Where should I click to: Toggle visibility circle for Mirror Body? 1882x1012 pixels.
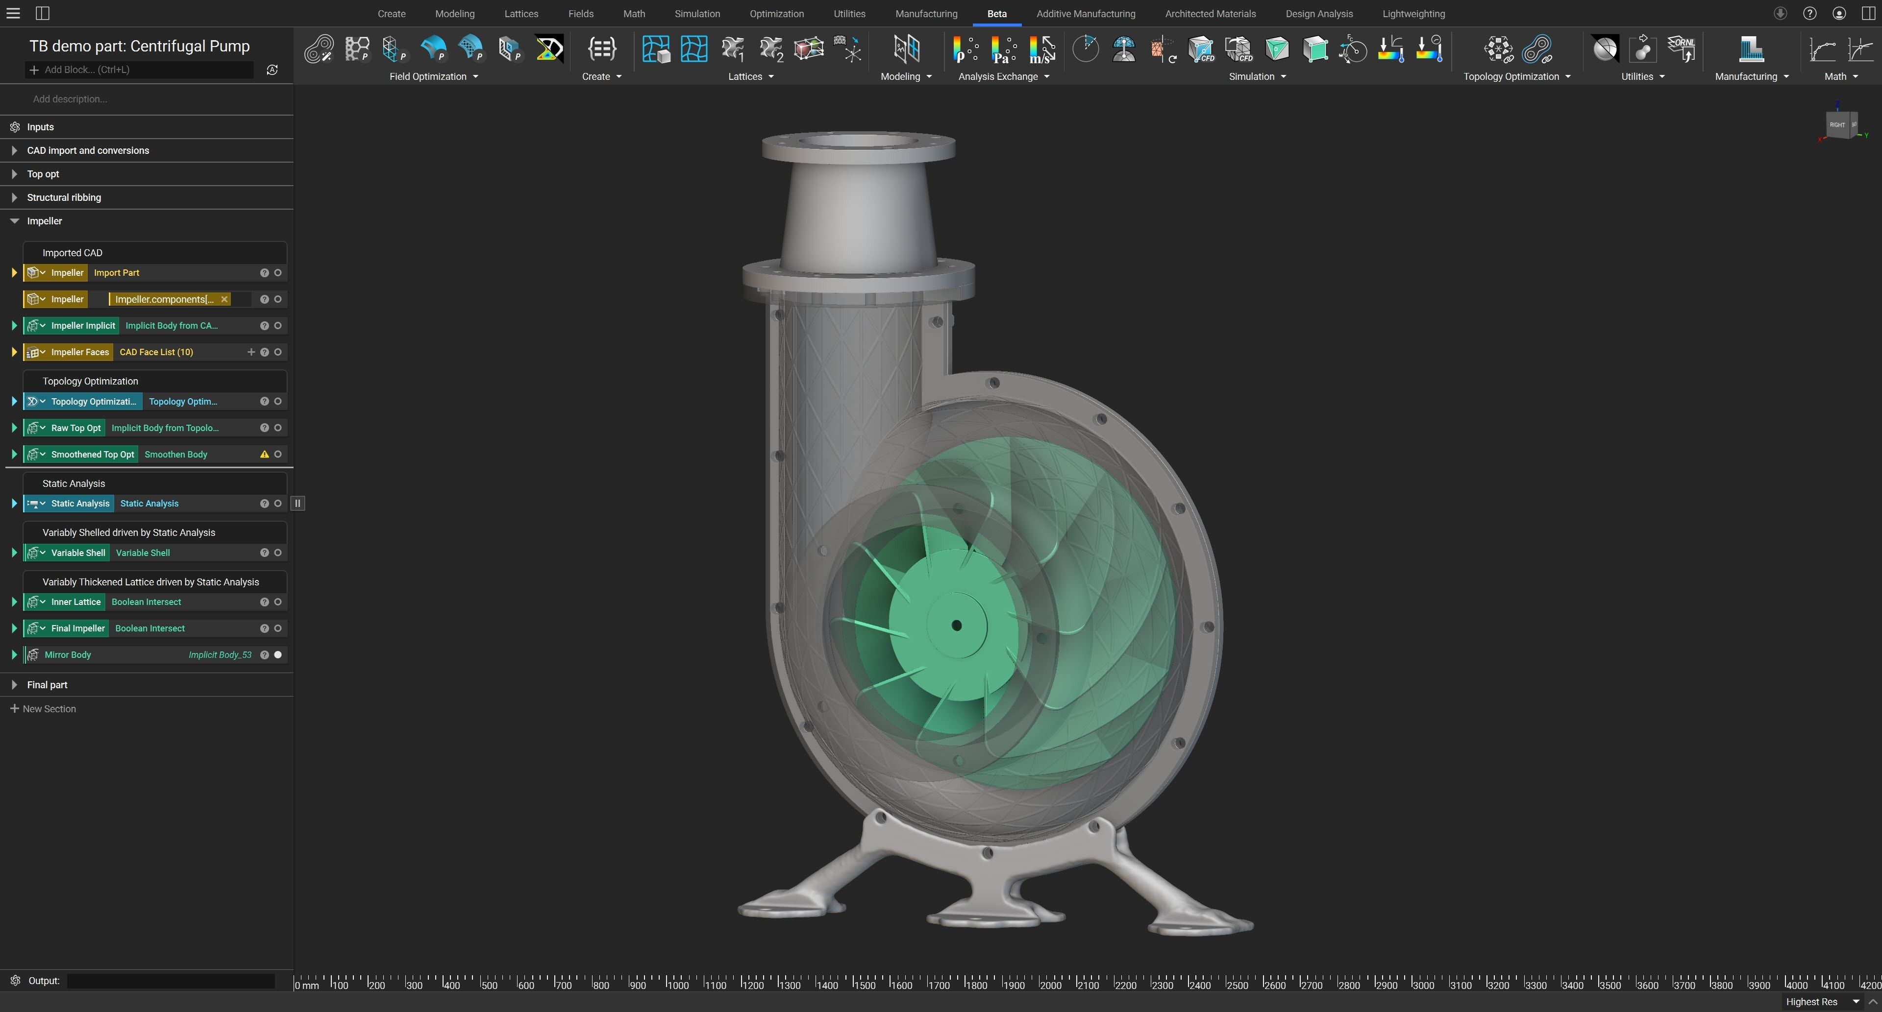pyautogui.click(x=277, y=655)
